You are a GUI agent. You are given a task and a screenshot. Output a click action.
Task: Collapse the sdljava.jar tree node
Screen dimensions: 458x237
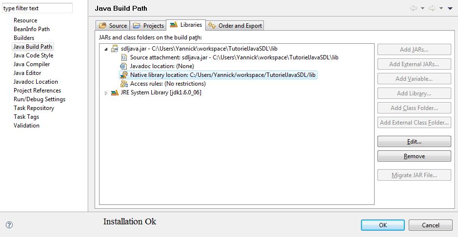[106, 49]
